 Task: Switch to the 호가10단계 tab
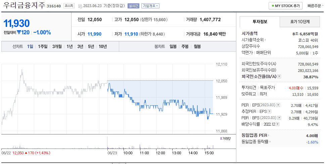300,22
